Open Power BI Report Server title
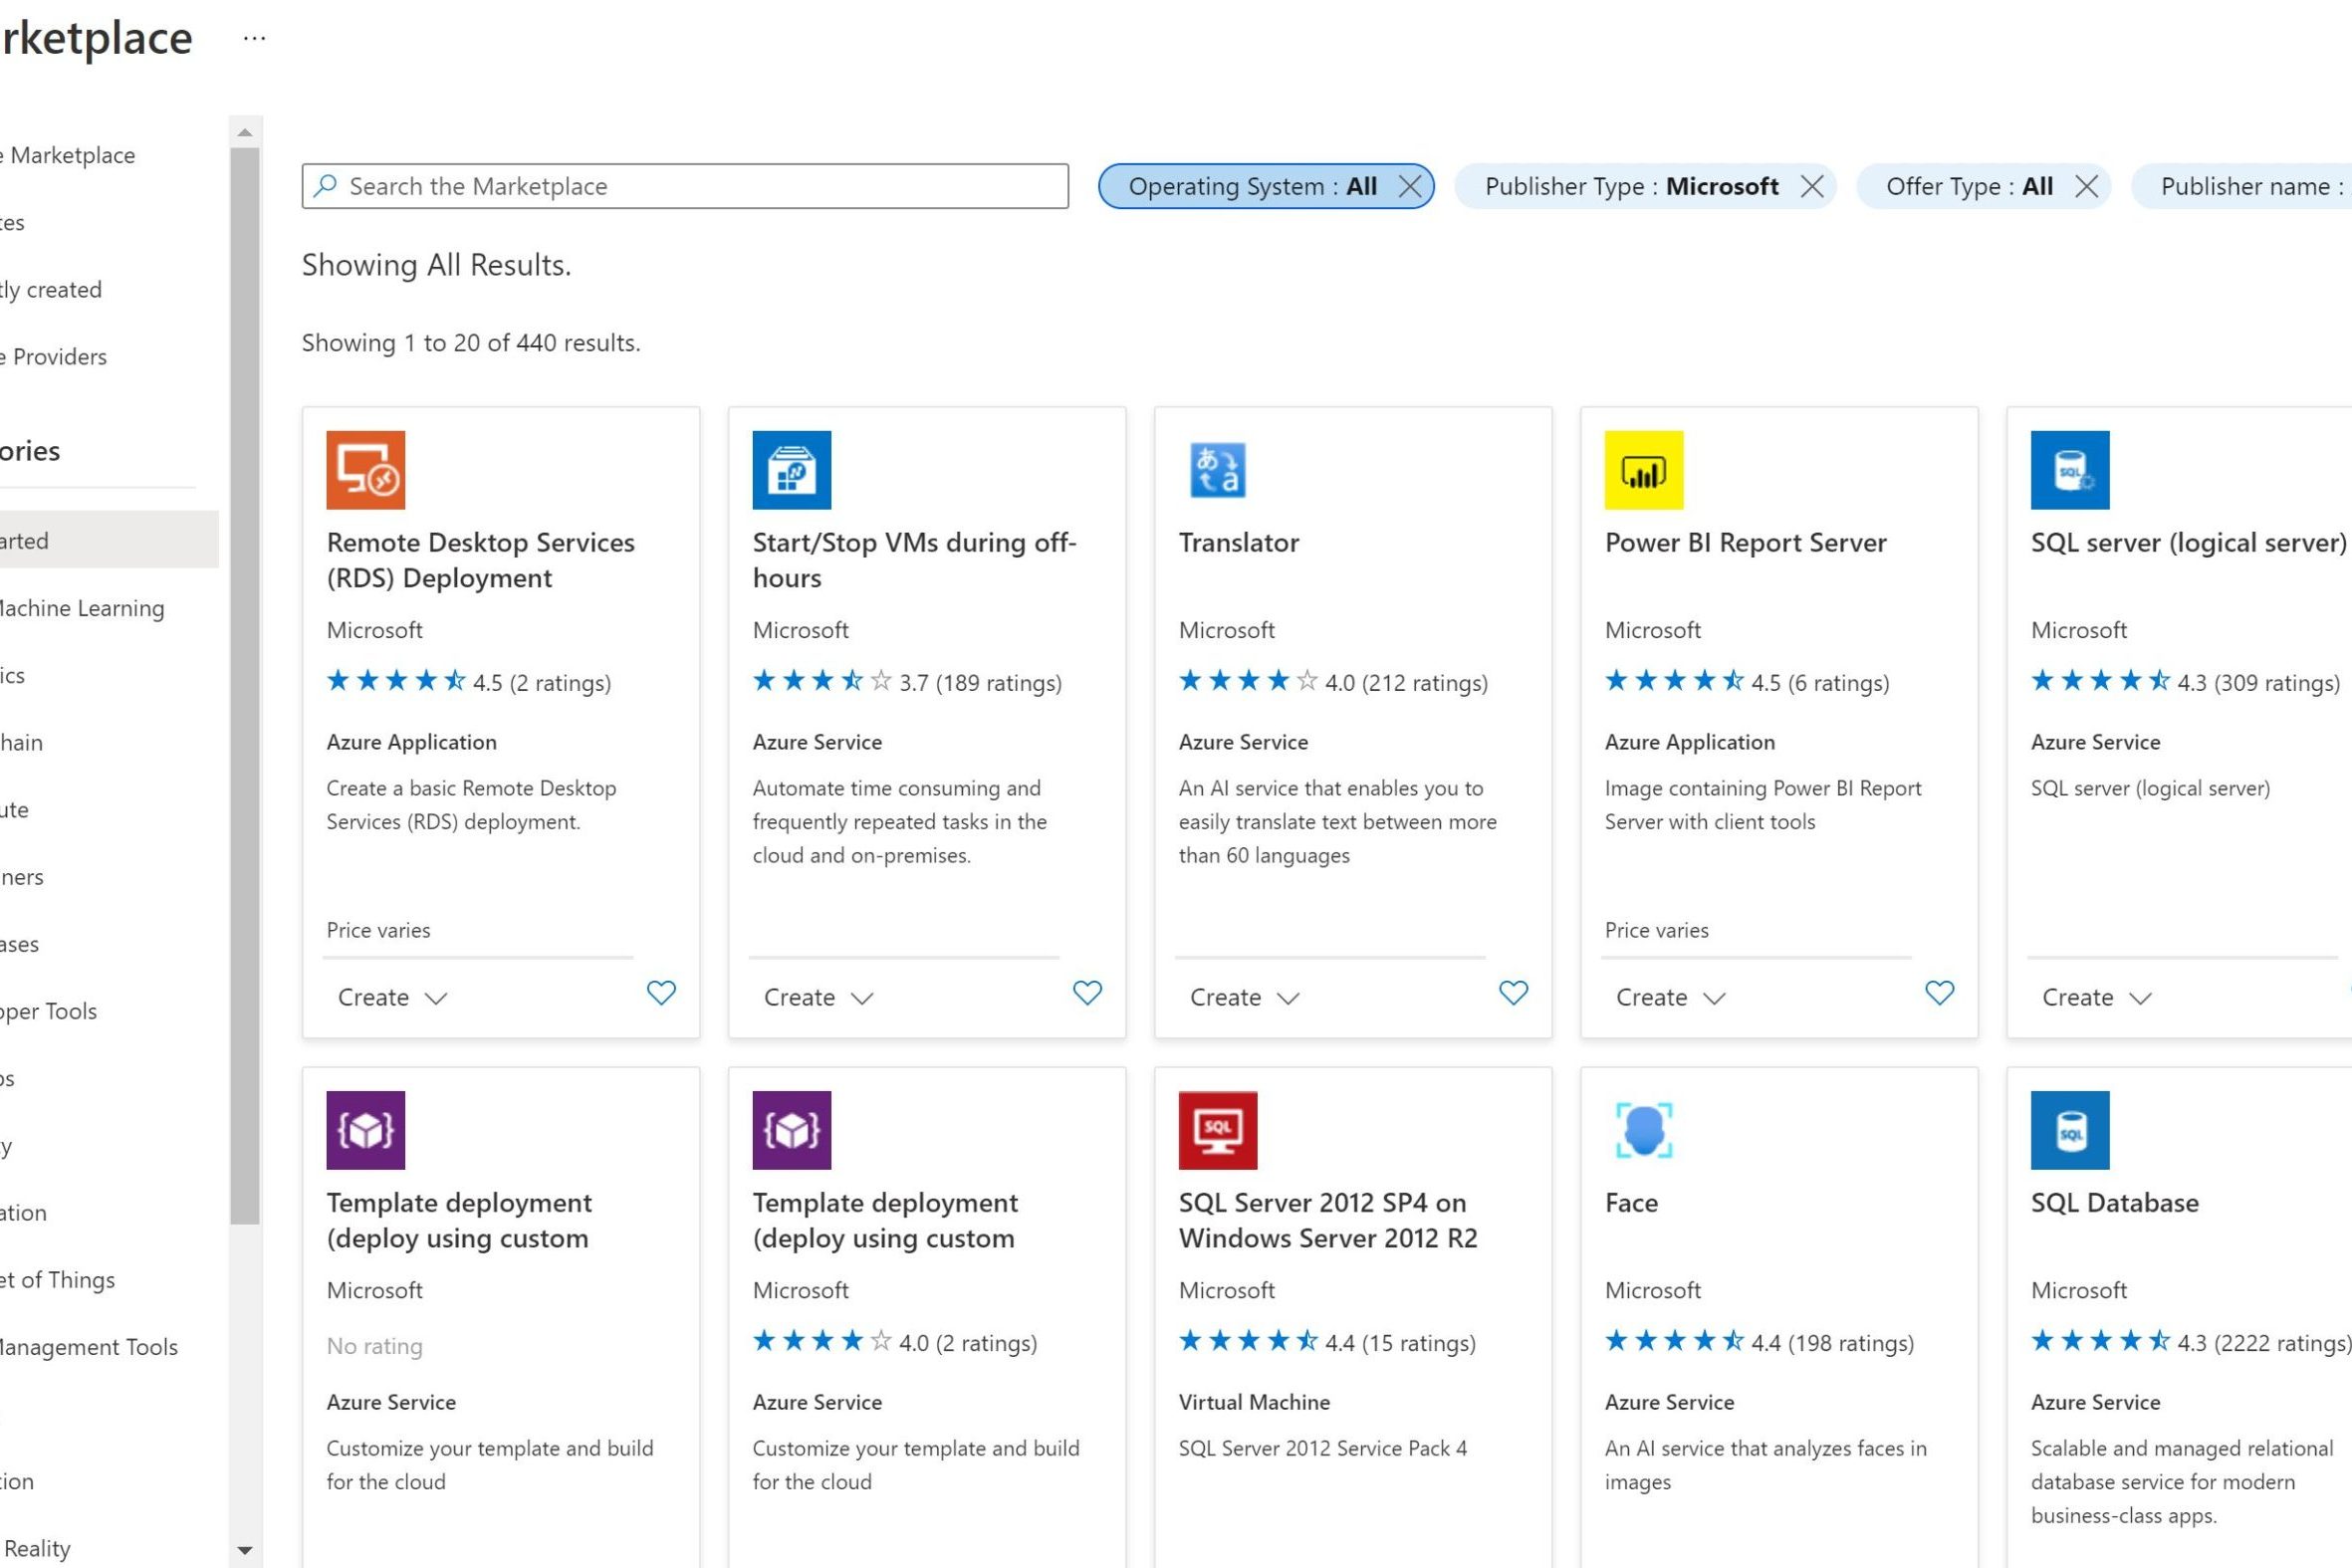 tap(1745, 543)
